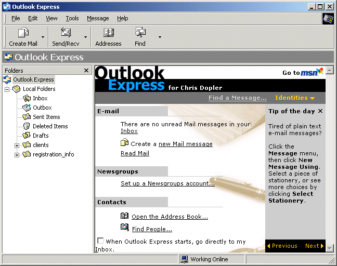Open the File menu
The height and width of the screenshot is (266, 337).
tap(16, 19)
